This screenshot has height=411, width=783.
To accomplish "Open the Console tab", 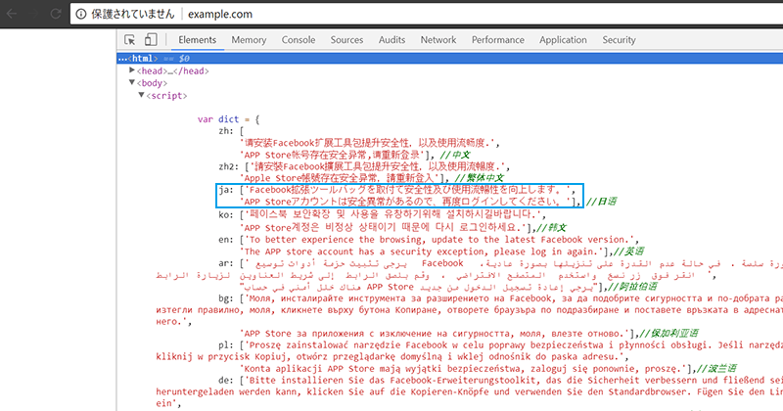I will [x=299, y=40].
